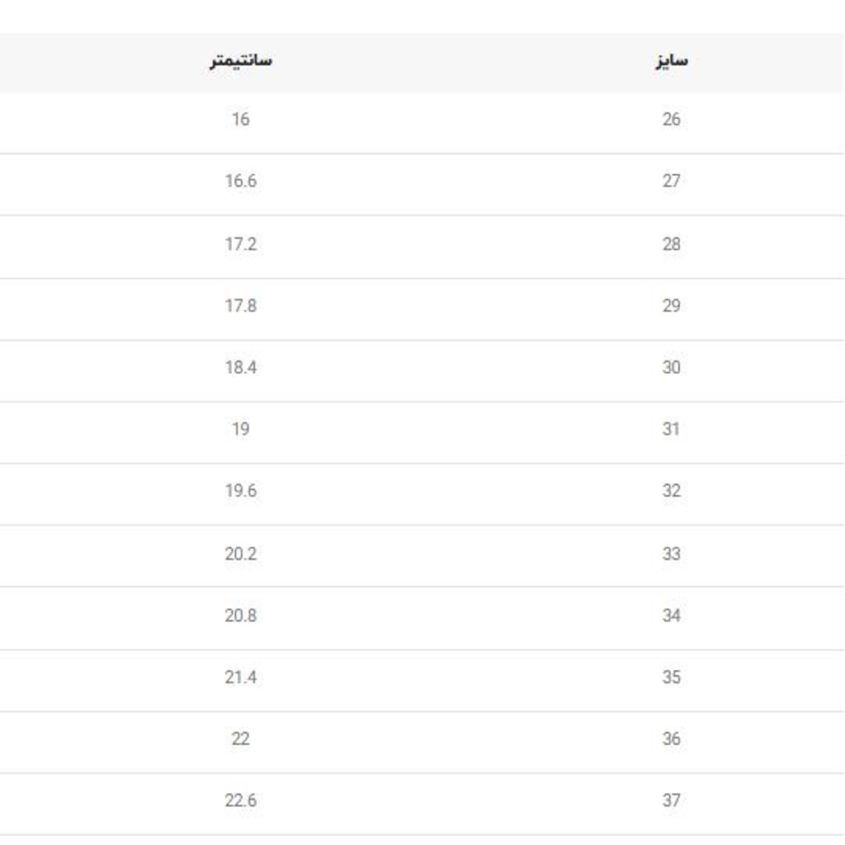This screenshot has width=845, height=845.
Task: Select size 27 cell
Action: [671, 181]
